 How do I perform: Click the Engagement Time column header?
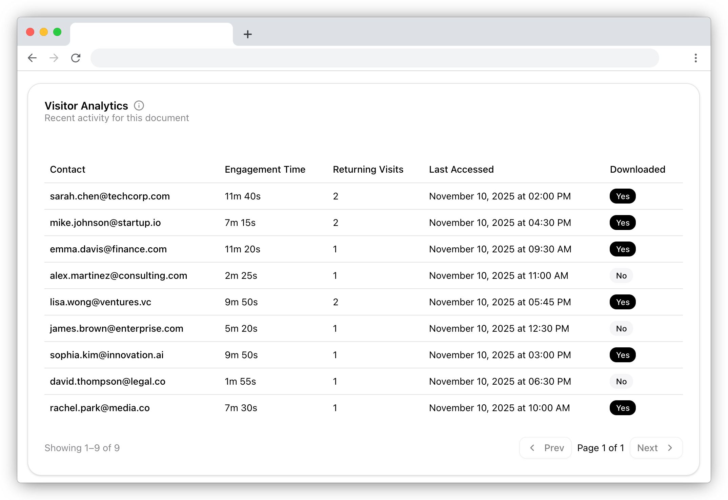point(265,169)
